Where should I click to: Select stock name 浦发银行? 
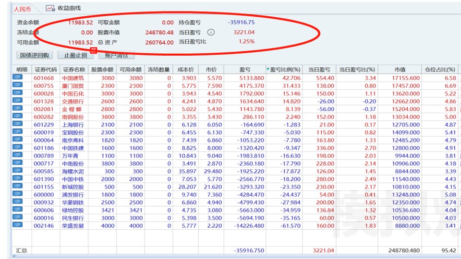73,195
